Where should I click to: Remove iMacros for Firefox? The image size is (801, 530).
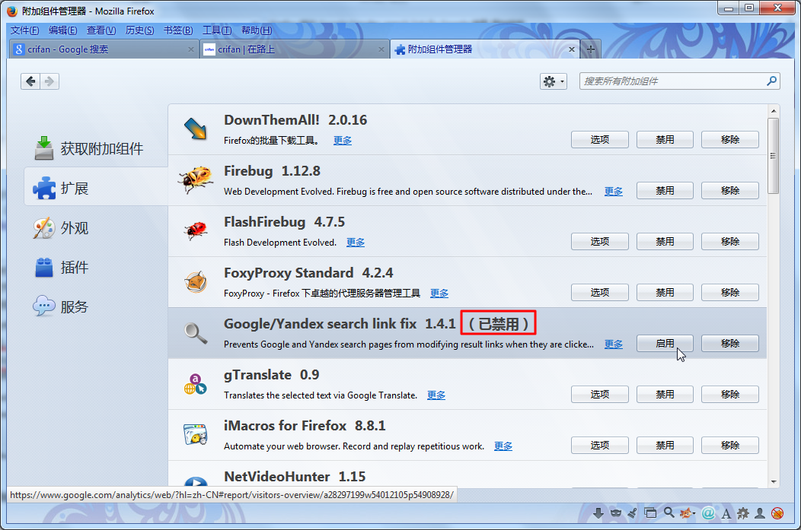[x=730, y=446]
